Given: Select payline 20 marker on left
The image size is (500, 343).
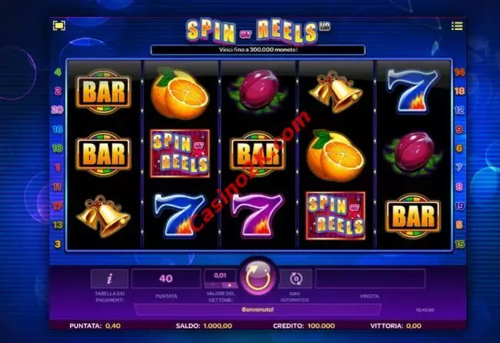Looking at the screenshot, I should coord(58,110).
